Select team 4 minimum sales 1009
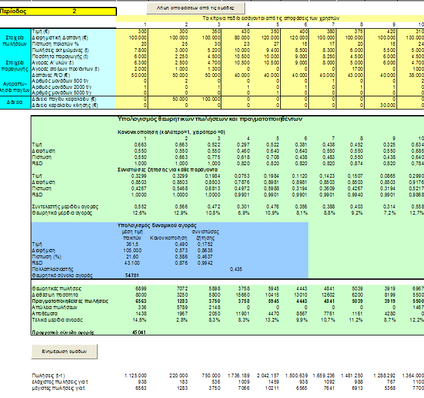This screenshot has width=424, height=398. (244, 382)
